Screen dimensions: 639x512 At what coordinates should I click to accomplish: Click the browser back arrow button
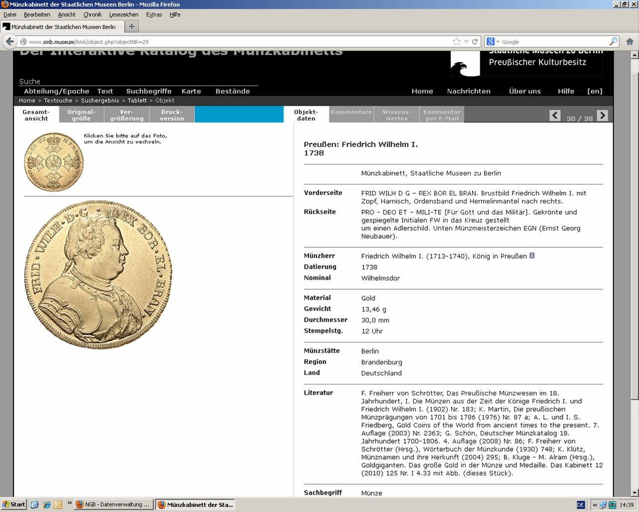tap(9, 42)
